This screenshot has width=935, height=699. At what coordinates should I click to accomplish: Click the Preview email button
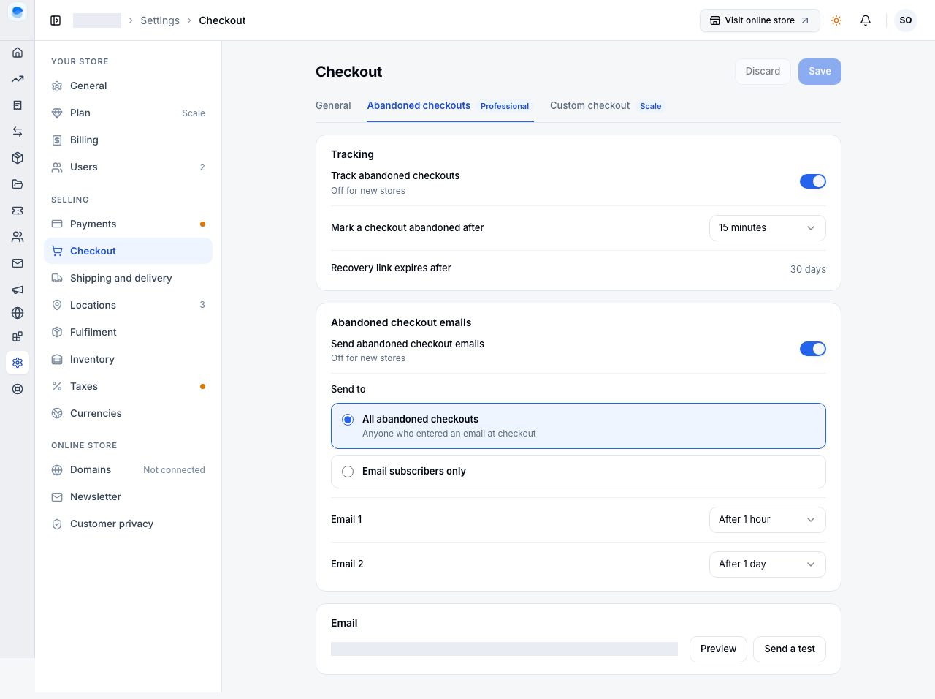pyautogui.click(x=718, y=649)
